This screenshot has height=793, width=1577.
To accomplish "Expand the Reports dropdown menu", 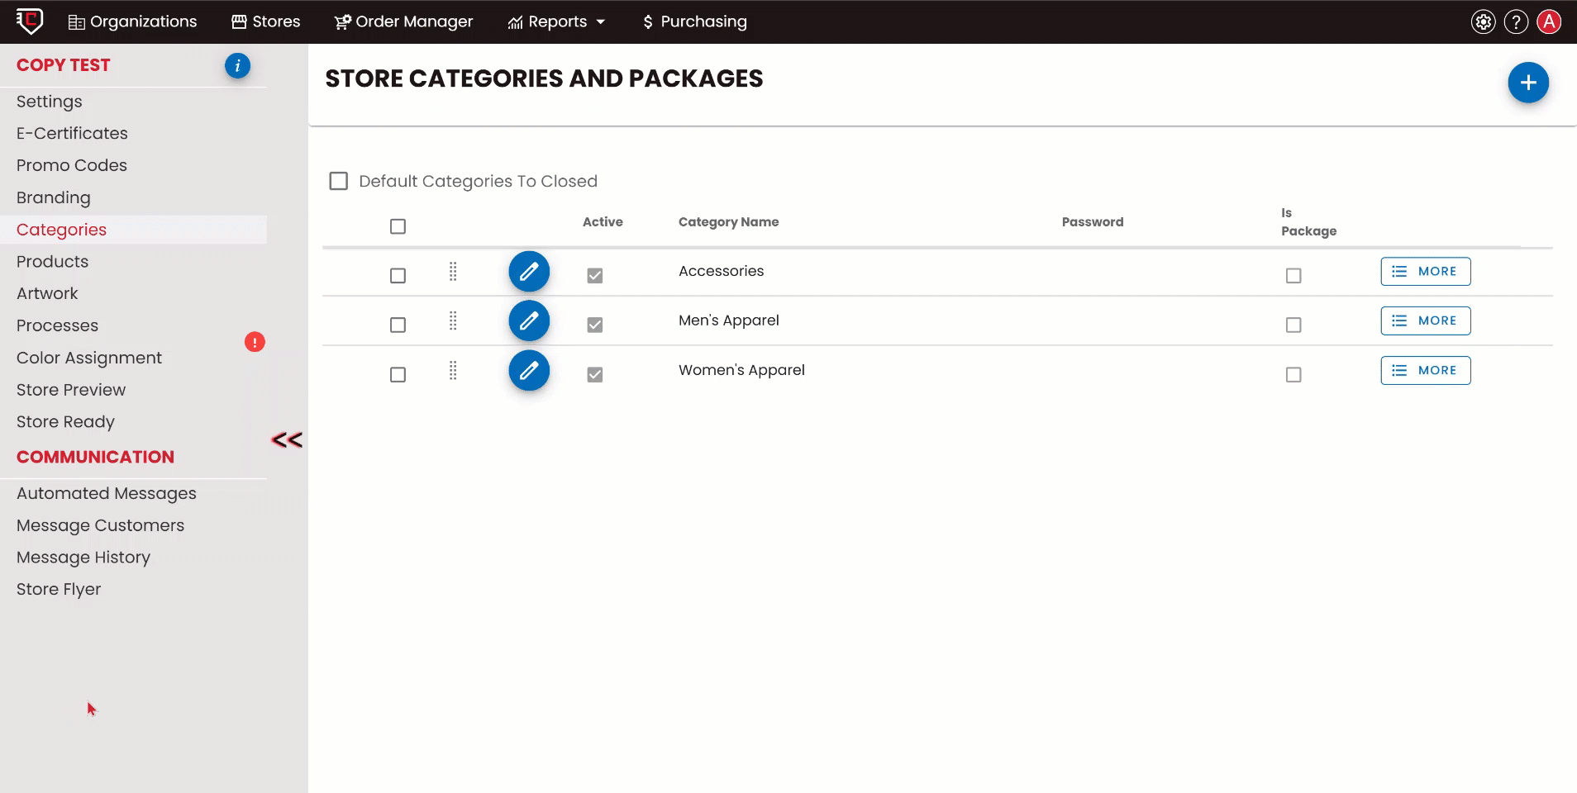I will tap(556, 22).
